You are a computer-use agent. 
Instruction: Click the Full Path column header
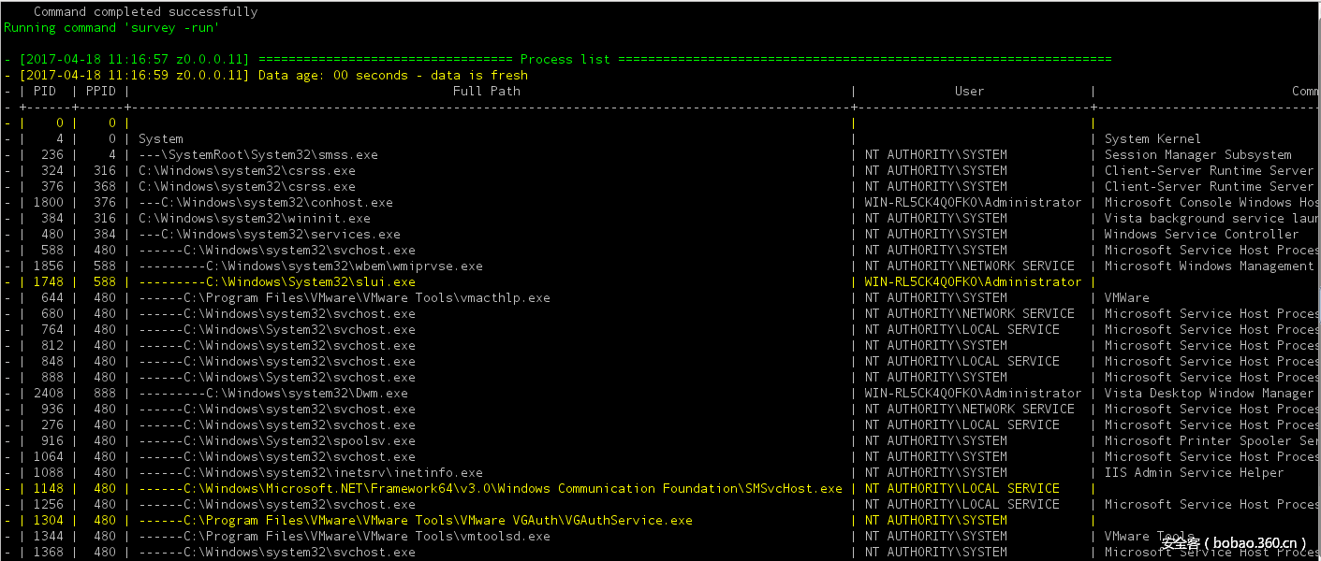[x=486, y=91]
